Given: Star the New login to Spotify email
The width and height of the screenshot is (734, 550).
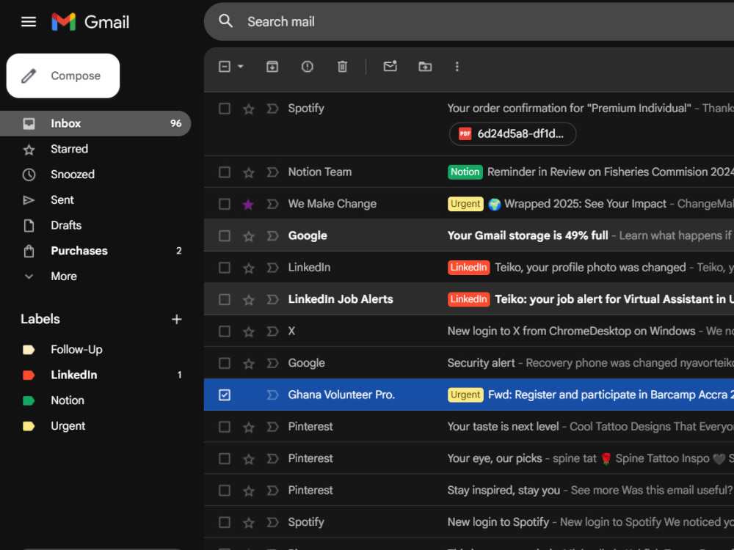Looking at the screenshot, I should (x=249, y=522).
